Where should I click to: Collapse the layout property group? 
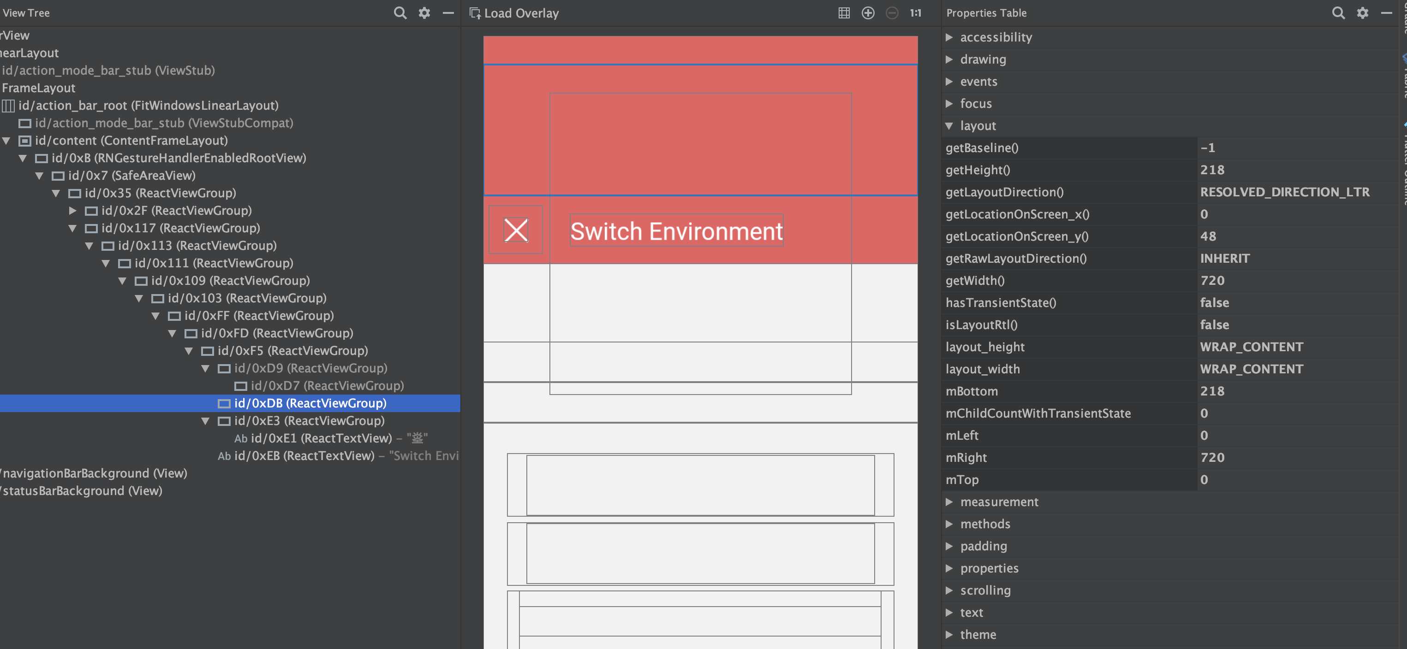tap(949, 125)
